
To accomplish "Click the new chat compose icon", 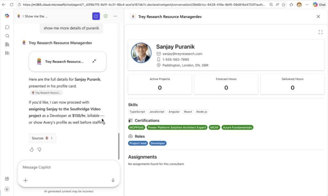I will coord(96,16).
